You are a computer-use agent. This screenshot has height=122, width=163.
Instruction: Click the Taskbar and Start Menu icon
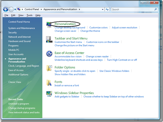pyautogui.click(x=49, y=39)
